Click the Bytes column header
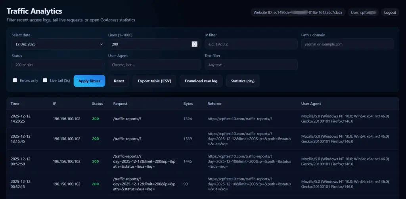This screenshot has height=199, width=406. pos(188,104)
